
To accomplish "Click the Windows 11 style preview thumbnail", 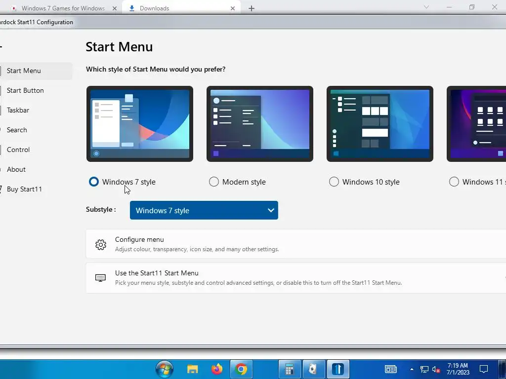I will coord(476,124).
